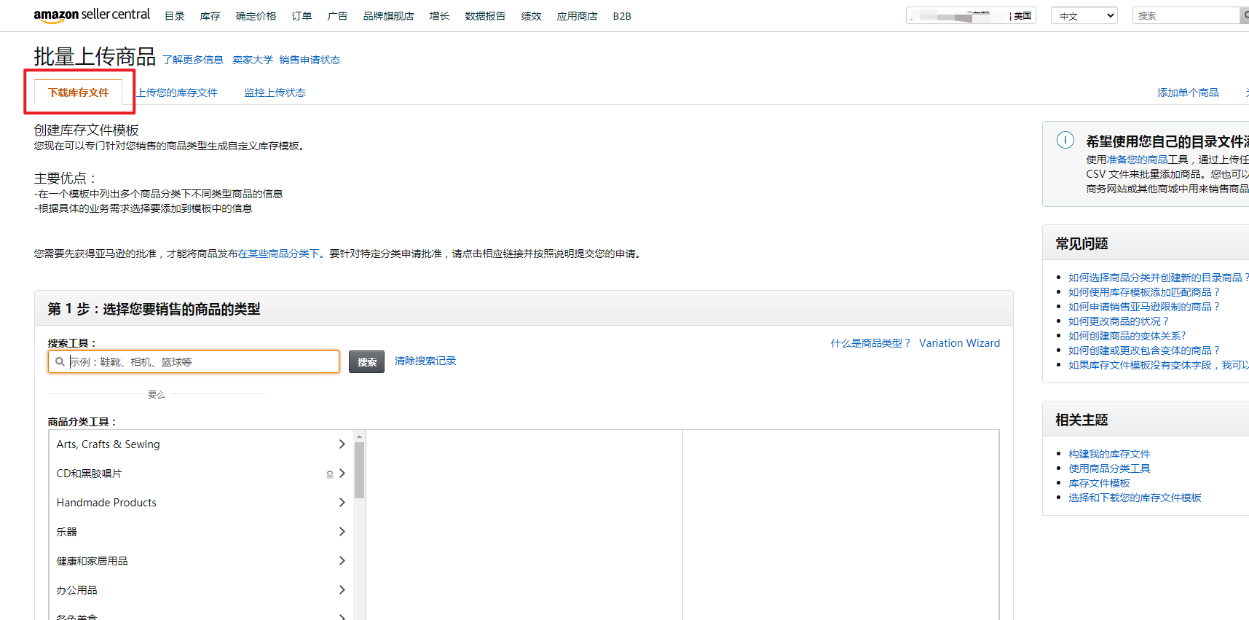
Task: Open the 增长 menu
Action: [439, 16]
